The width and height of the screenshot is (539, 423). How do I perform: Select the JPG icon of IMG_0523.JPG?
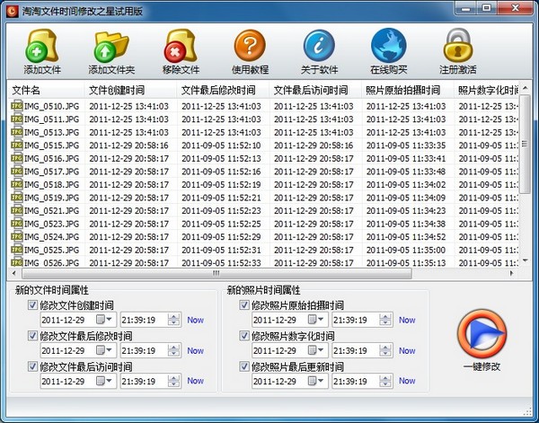[17, 224]
